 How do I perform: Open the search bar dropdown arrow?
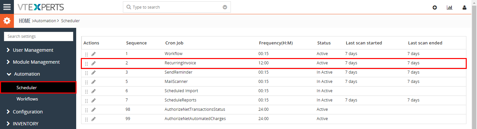pos(225,7)
